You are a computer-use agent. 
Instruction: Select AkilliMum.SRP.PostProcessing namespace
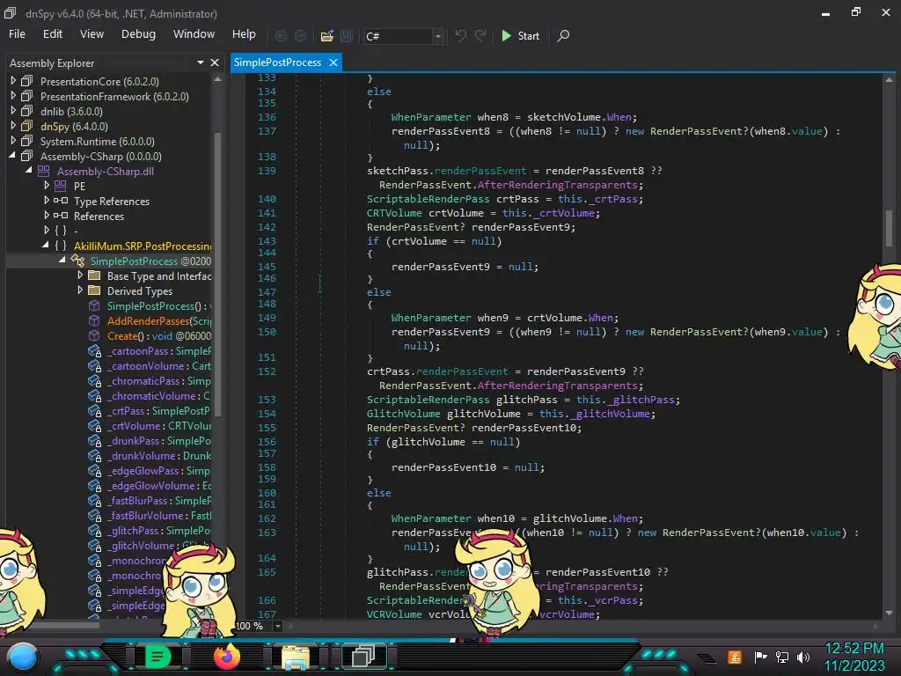point(143,246)
